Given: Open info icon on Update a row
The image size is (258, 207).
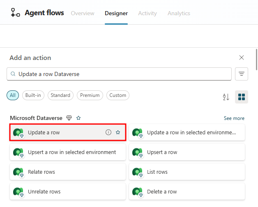Looking at the screenshot, I should 108,132.
